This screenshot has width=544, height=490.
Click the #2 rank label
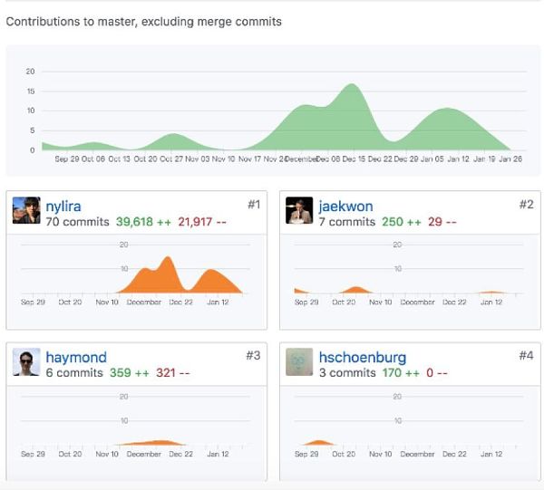click(526, 205)
